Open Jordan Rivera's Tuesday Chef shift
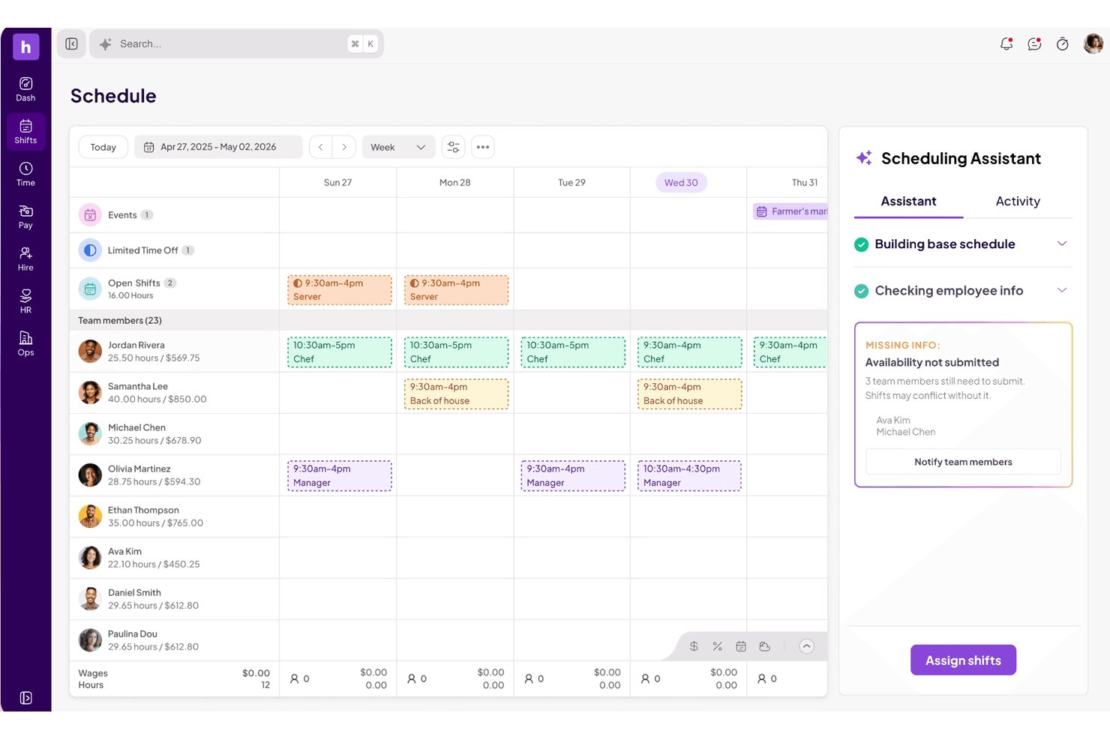Screen dimensions: 1110x740 point(573,352)
